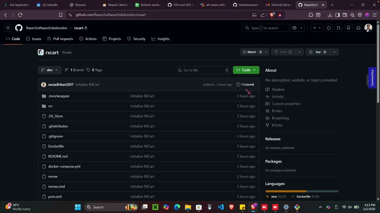Open the Security tab
This screenshot has width=380, height=213.
136,39
